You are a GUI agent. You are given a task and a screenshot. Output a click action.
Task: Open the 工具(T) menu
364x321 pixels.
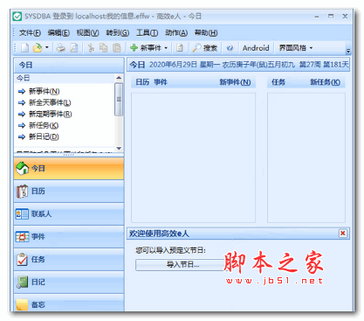(x=147, y=33)
